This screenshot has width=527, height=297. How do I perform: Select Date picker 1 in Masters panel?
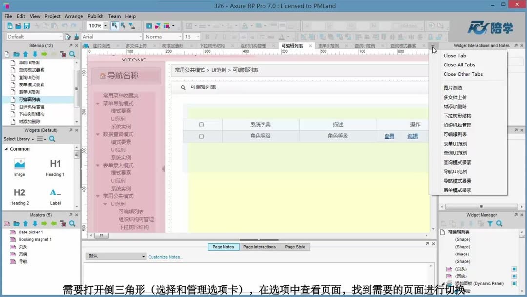tap(30, 232)
